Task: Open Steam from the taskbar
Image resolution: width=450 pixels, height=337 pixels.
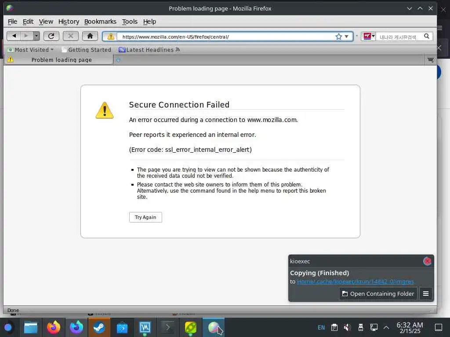Action: coord(99,327)
